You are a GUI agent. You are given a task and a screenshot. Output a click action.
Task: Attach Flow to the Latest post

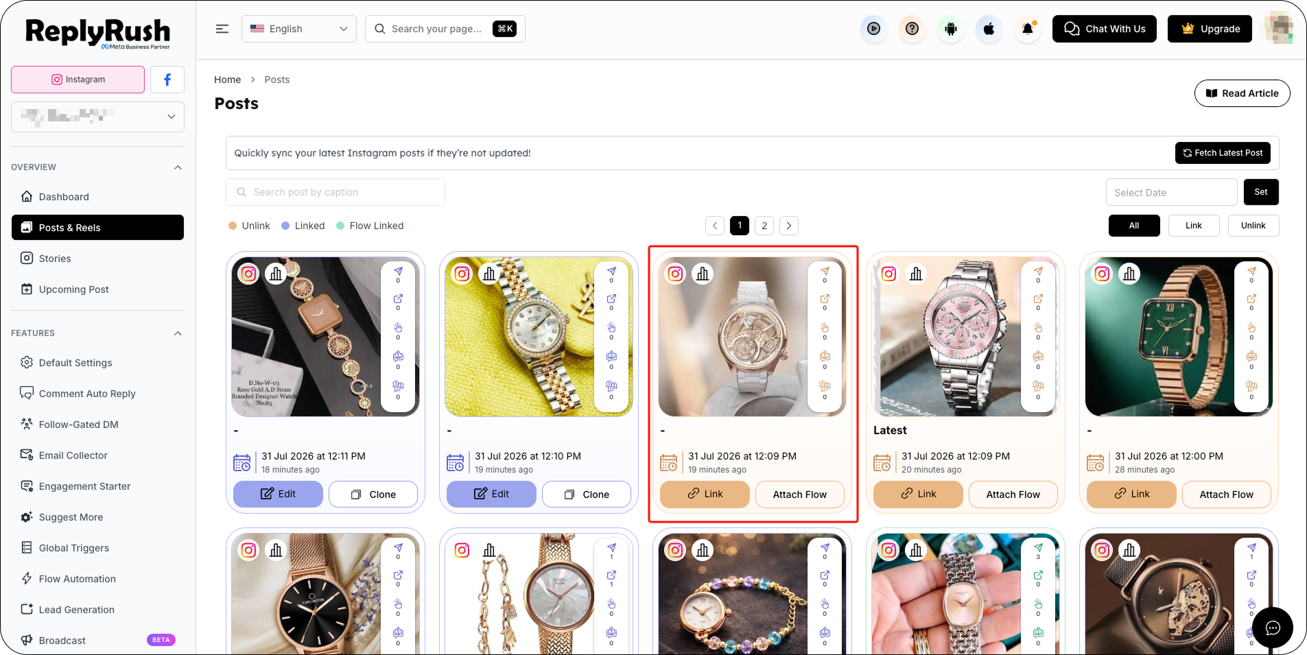1013,494
